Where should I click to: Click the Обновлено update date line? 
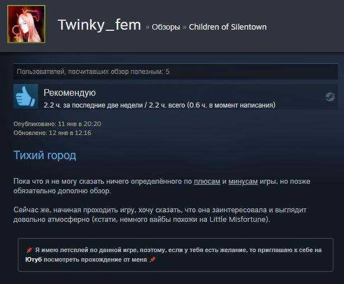tap(53, 133)
